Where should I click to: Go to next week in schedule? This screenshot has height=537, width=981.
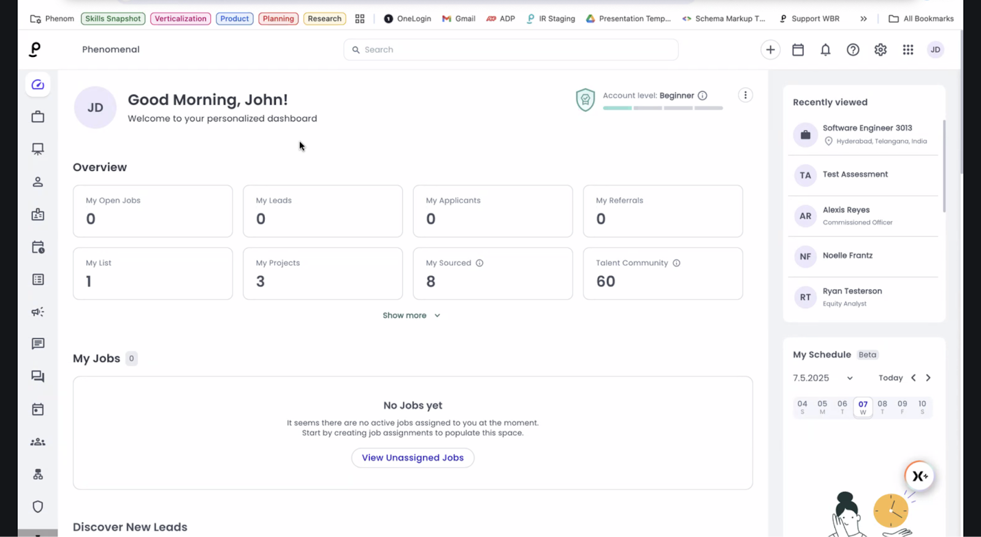tap(928, 378)
